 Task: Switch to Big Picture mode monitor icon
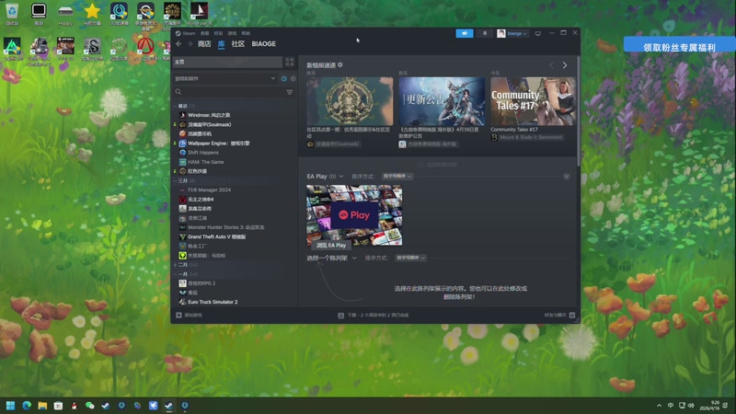tap(538, 33)
